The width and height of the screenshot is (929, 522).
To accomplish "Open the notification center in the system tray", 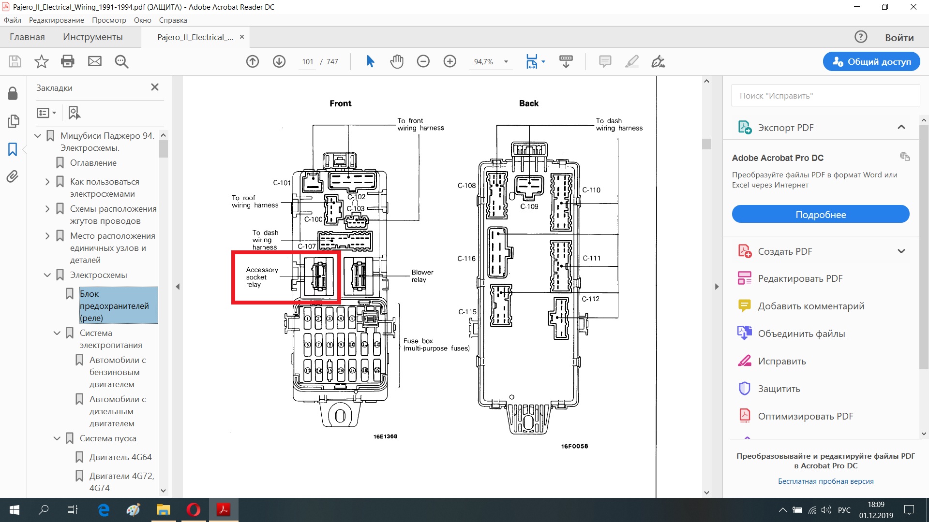I will (x=910, y=510).
